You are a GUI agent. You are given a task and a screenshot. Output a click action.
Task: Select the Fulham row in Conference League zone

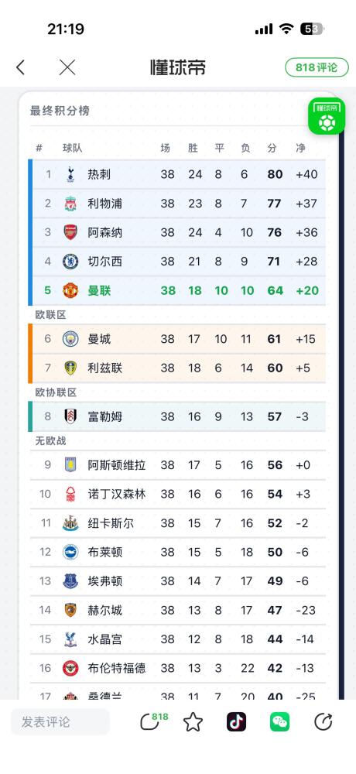point(178,416)
